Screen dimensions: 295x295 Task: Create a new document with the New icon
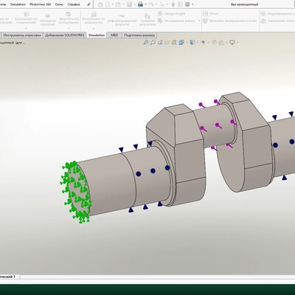point(108,4)
